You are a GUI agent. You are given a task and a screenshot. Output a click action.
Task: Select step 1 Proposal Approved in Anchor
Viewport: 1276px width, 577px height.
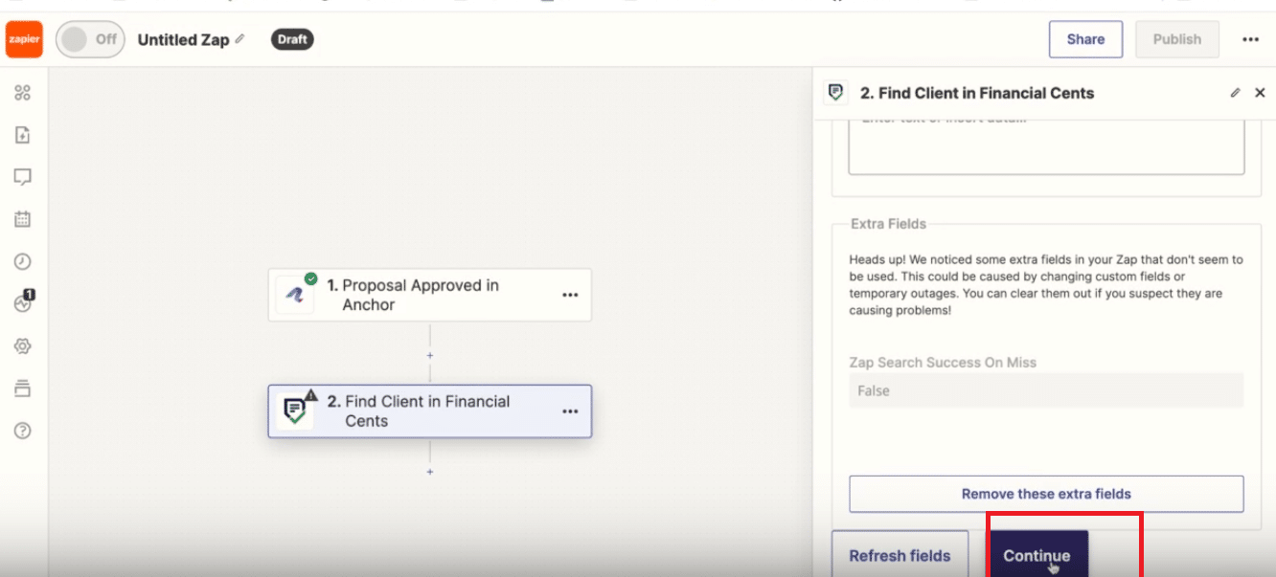(x=429, y=295)
